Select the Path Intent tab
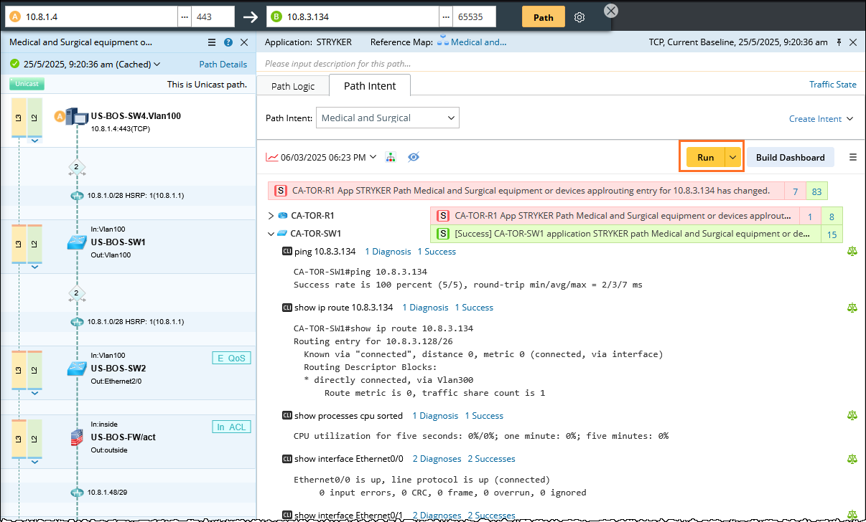 pos(369,86)
